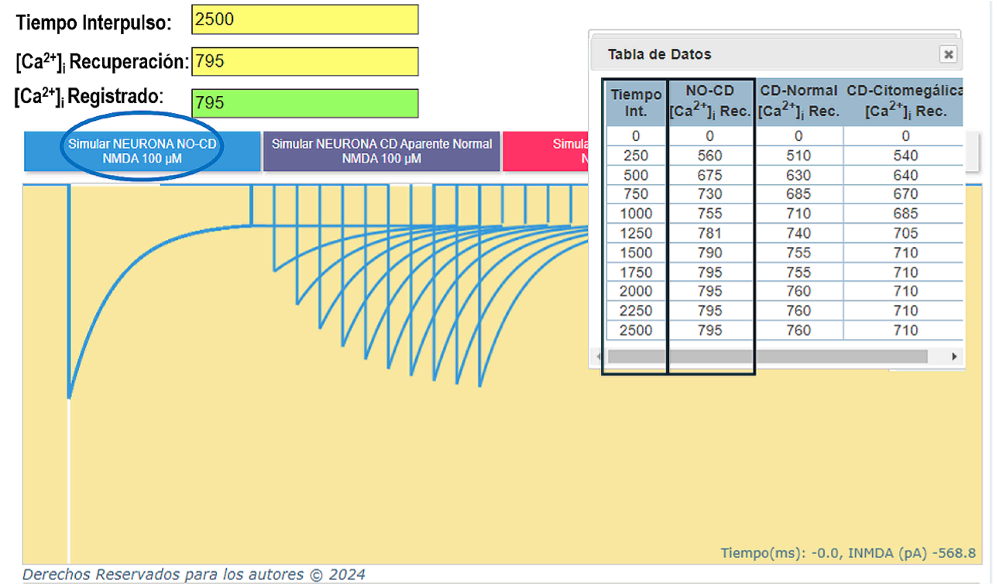Click the NO-CD column header

(x=709, y=102)
